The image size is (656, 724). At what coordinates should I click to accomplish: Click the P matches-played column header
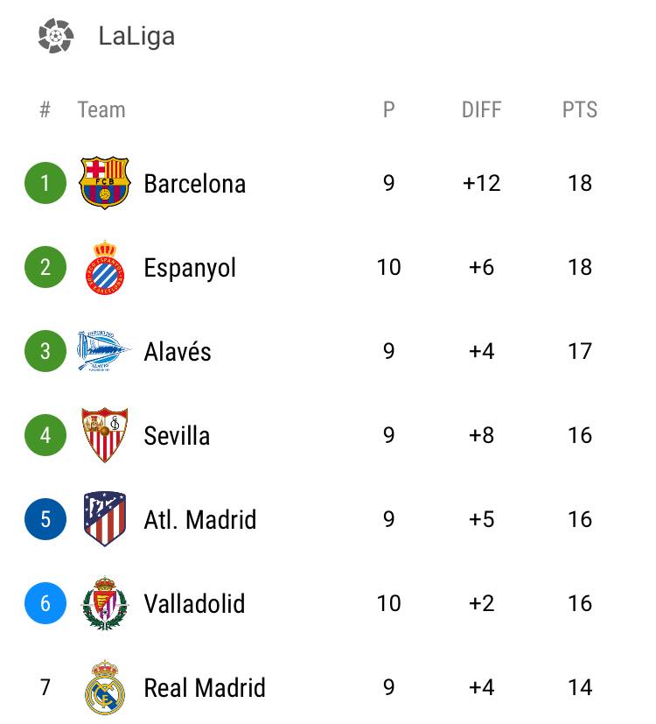point(389,110)
